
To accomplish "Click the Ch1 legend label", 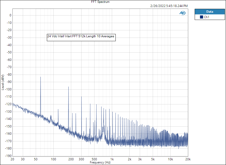I will pyautogui.click(x=207, y=17).
